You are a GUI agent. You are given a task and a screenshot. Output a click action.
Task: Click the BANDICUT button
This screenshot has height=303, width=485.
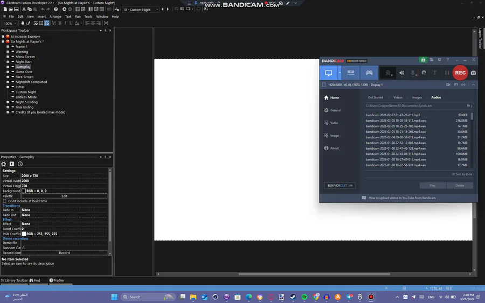339,186
